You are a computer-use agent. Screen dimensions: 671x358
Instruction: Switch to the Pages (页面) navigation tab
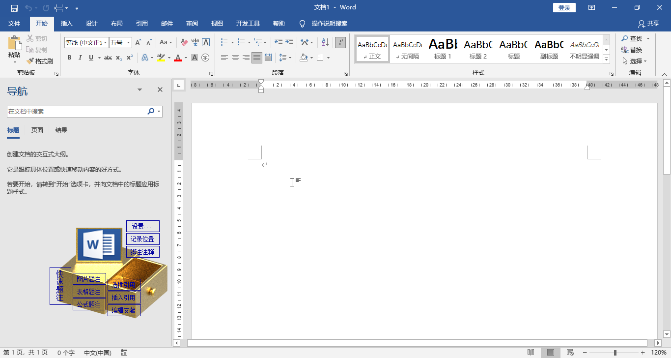pyautogui.click(x=37, y=130)
